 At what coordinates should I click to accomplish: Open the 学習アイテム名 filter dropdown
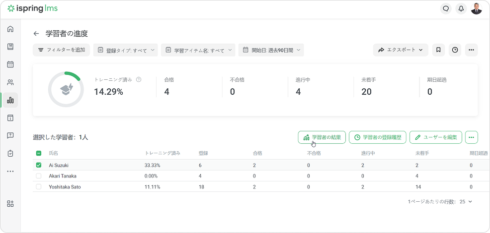[x=198, y=50]
